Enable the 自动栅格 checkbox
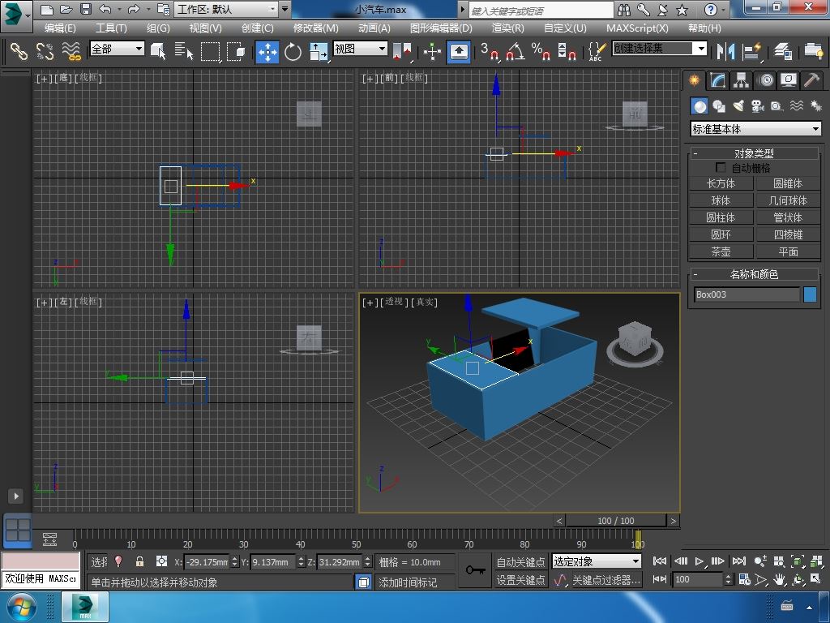The width and height of the screenshot is (830, 623). [x=721, y=168]
